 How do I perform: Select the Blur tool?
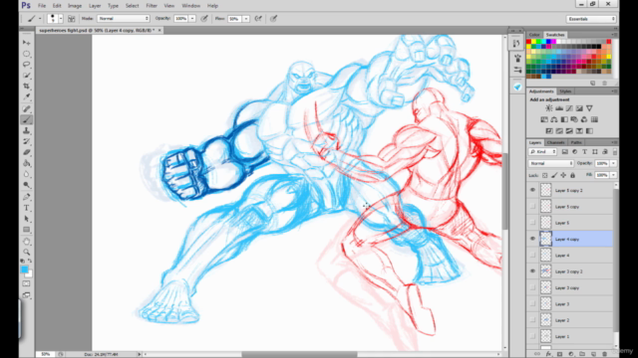[x=27, y=174]
